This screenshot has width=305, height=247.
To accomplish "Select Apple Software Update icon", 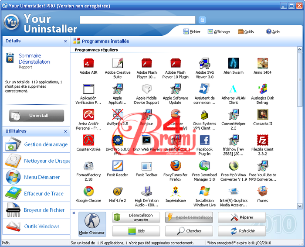I will 176,89.
